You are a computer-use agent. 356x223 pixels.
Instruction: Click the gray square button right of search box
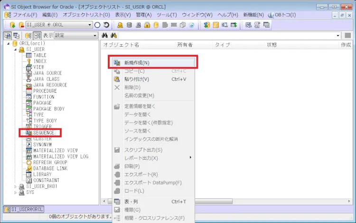(x=347, y=36)
